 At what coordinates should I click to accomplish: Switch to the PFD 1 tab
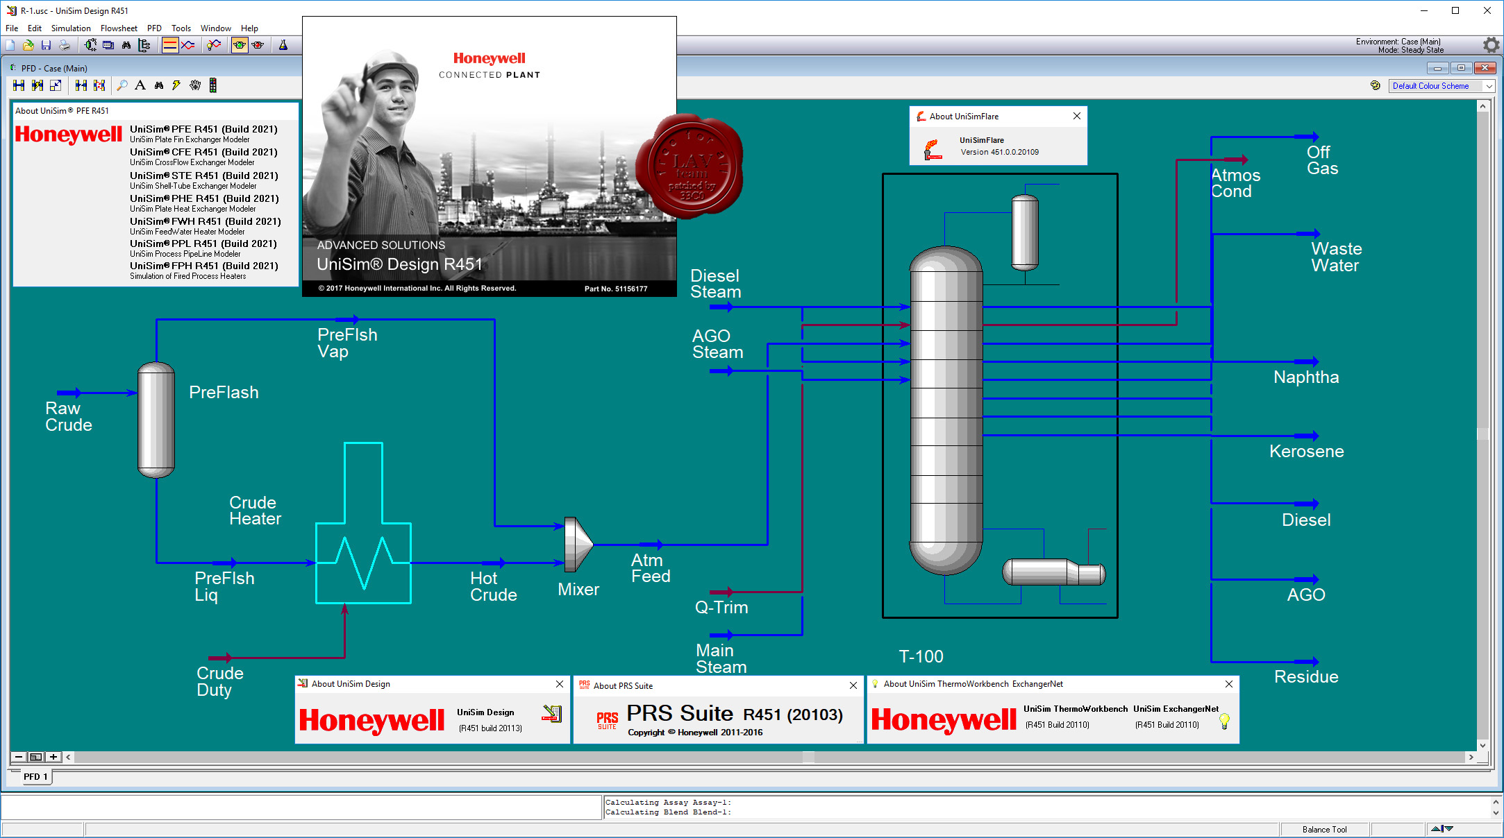click(35, 776)
